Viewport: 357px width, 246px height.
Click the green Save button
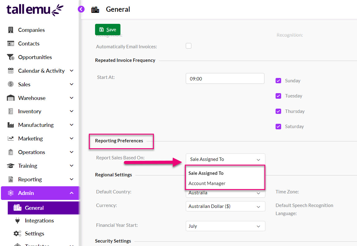point(107,30)
